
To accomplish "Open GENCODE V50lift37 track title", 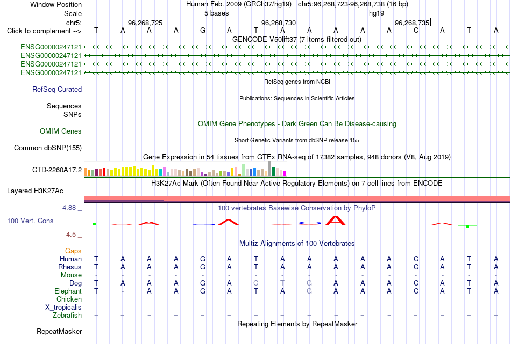I will click(x=297, y=40).
